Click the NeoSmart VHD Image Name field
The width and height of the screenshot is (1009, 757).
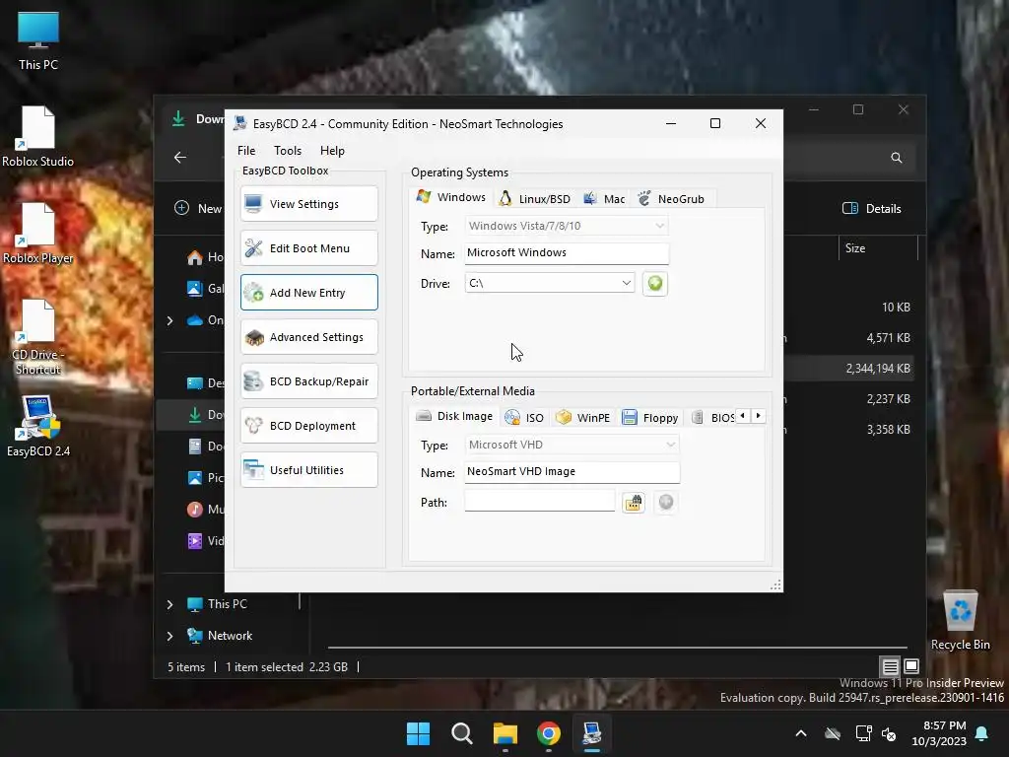(x=572, y=472)
